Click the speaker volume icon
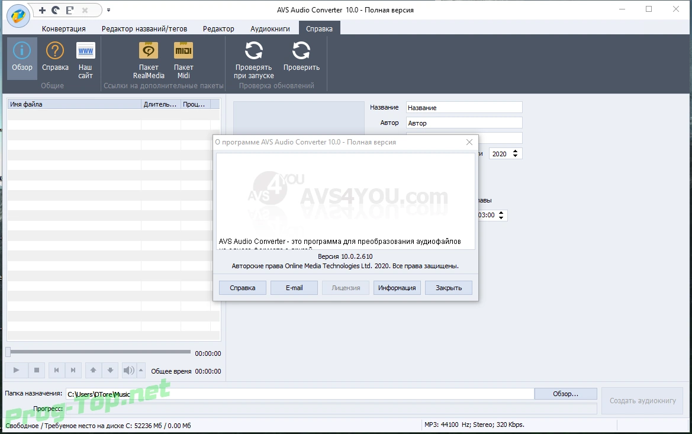 [128, 370]
